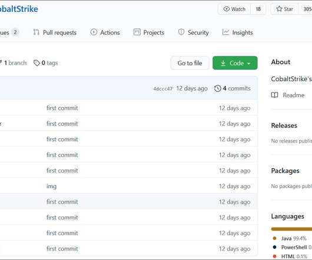
Task: Click the commit history clock icon
Action: coord(218,88)
